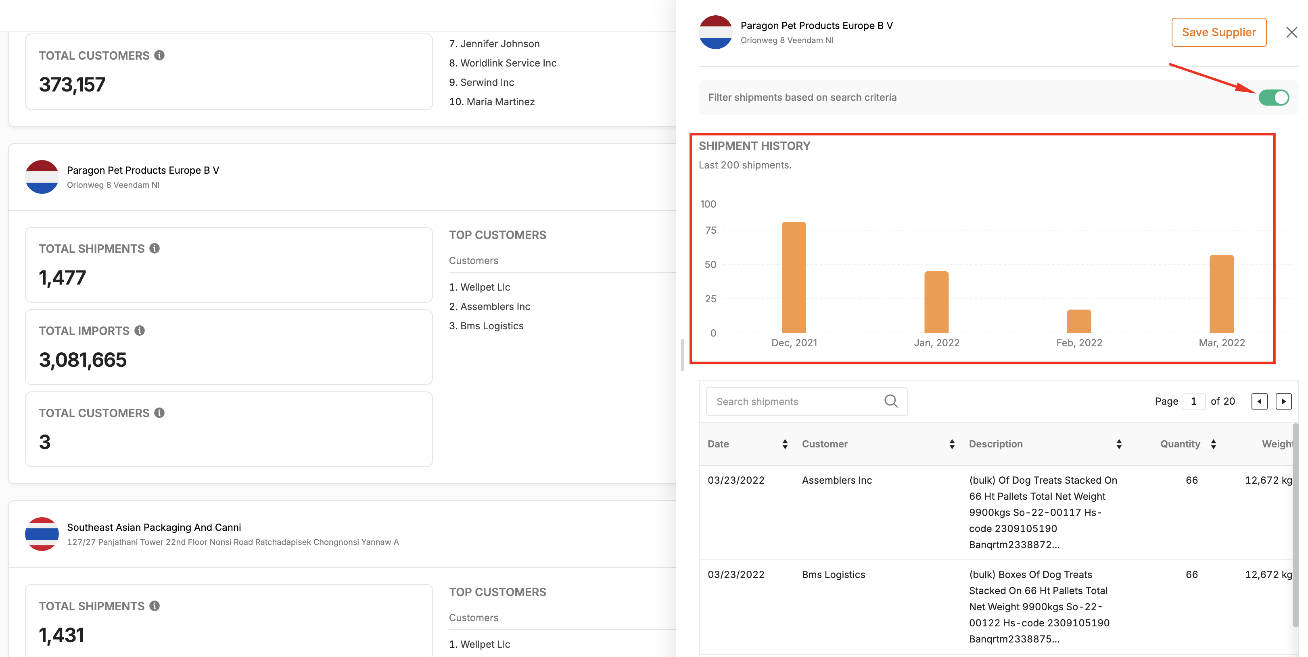This screenshot has width=1308, height=657.
Task: Go to previous shipments page arrow
Action: click(x=1259, y=401)
